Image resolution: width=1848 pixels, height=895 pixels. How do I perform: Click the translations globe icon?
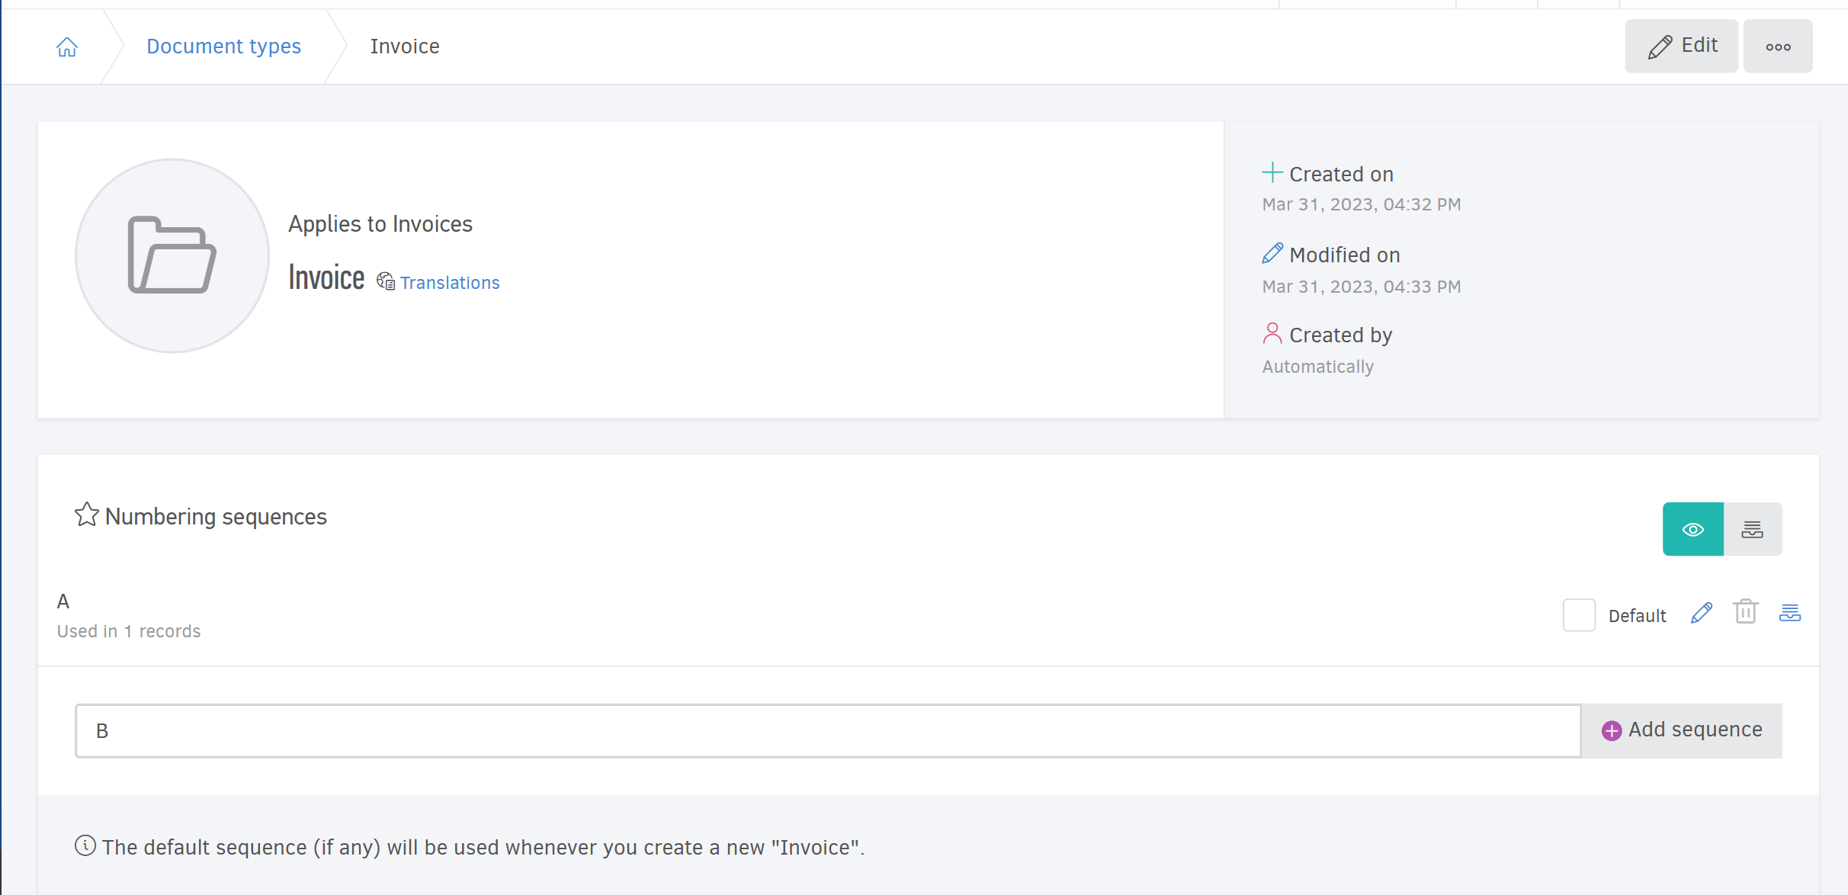click(x=386, y=281)
